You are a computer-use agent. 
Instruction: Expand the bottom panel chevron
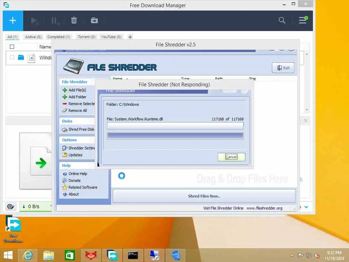click(x=306, y=207)
